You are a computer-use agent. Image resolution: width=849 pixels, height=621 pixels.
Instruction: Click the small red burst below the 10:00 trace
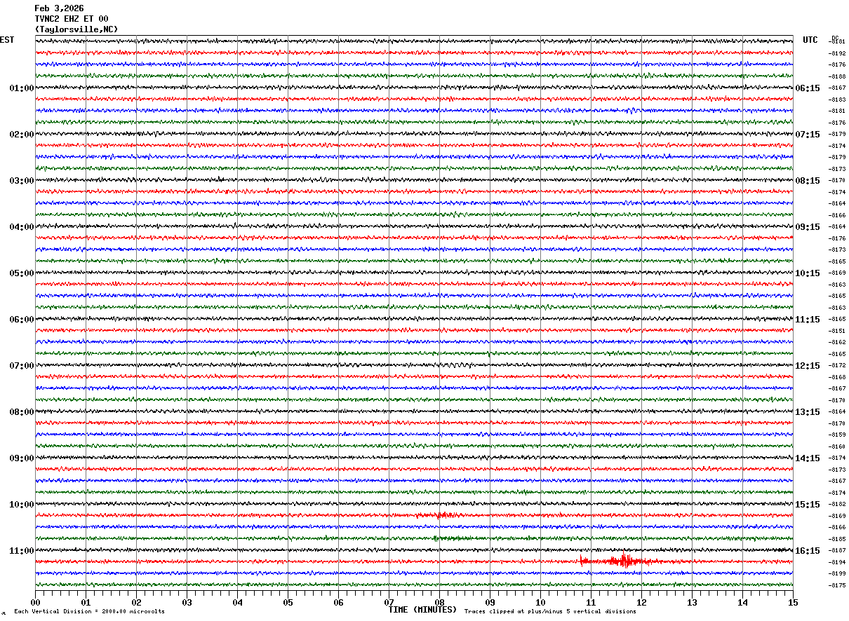(x=440, y=515)
